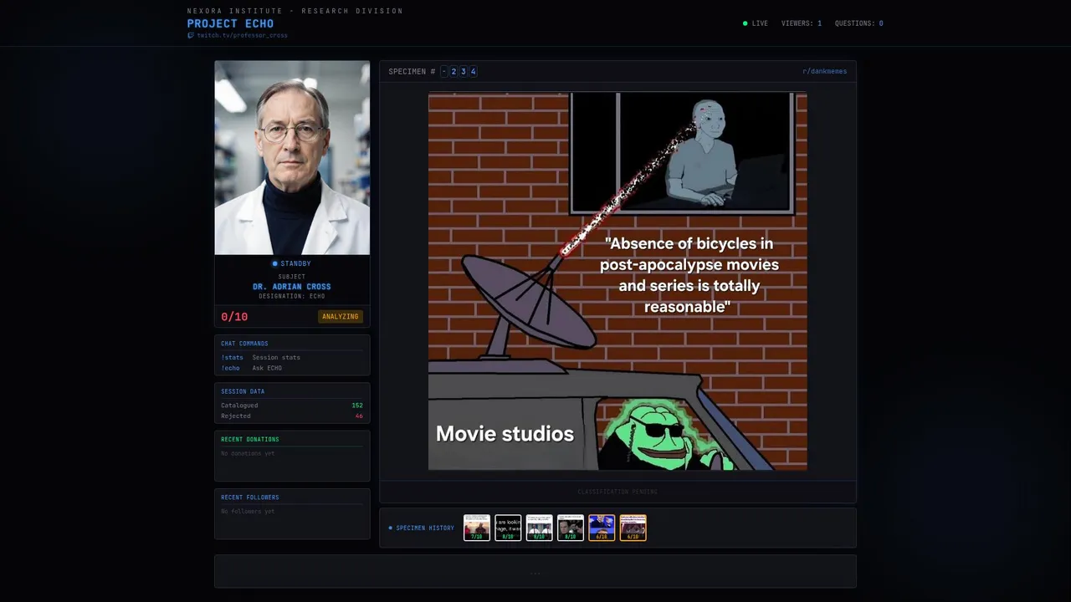Click the Catalogued value 152
This screenshot has width=1071, height=602.
(x=357, y=406)
